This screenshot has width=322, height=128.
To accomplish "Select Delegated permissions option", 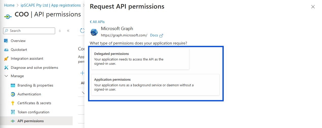I will [x=140, y=59].
